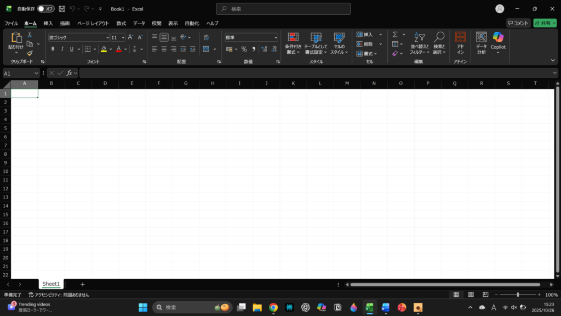Click the Format Painter brush icon
The height and width of the screenshot is (316, 561).
(x=30, y=53)
